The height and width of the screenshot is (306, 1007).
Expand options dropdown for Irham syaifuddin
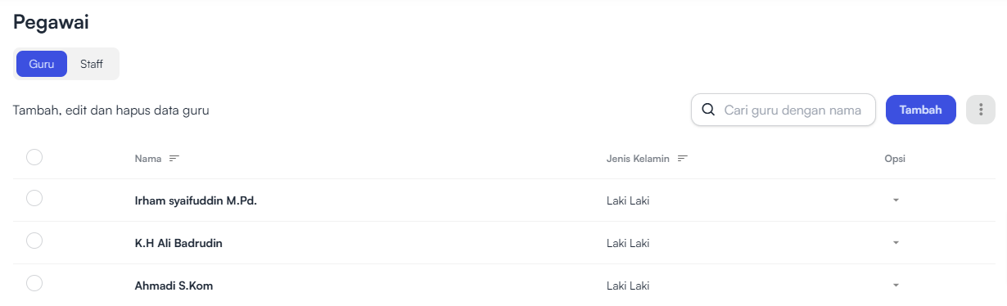click(896, 200)
